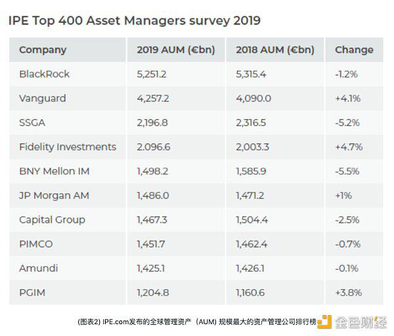Select the 2018 AUM (€bn) header
This screenshot has height=336, width=394.
(275, 49)
